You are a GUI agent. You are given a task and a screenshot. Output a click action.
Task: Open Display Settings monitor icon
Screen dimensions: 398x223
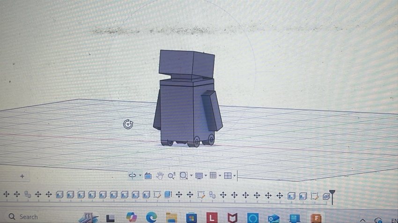point(199,175)
